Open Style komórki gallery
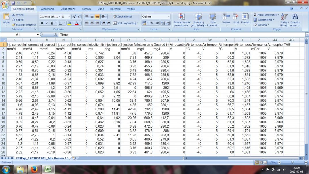This screenshot has height=174, width=309. click(x=213, y=20)
